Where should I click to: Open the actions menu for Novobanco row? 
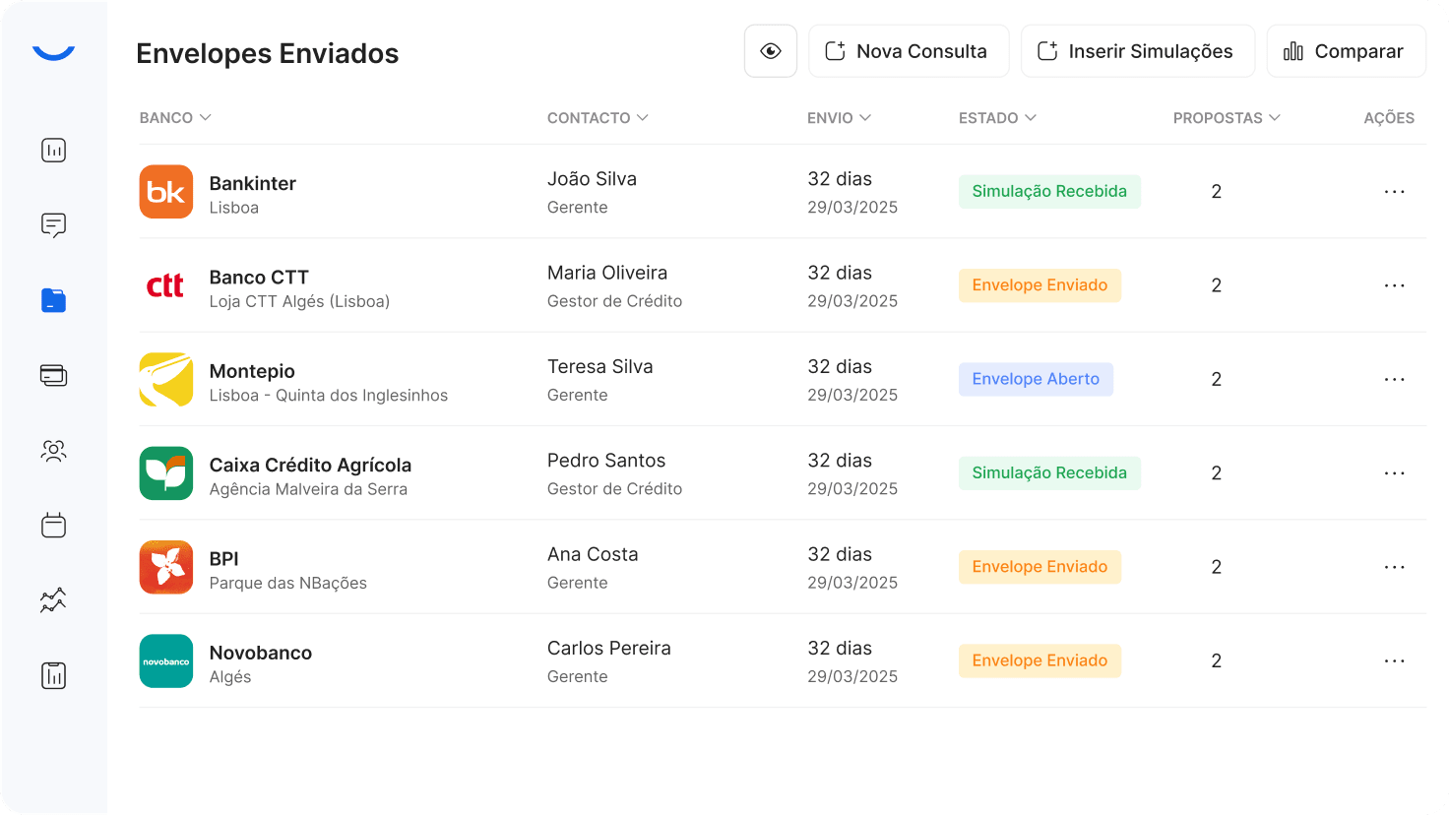tap(1394, 660)
